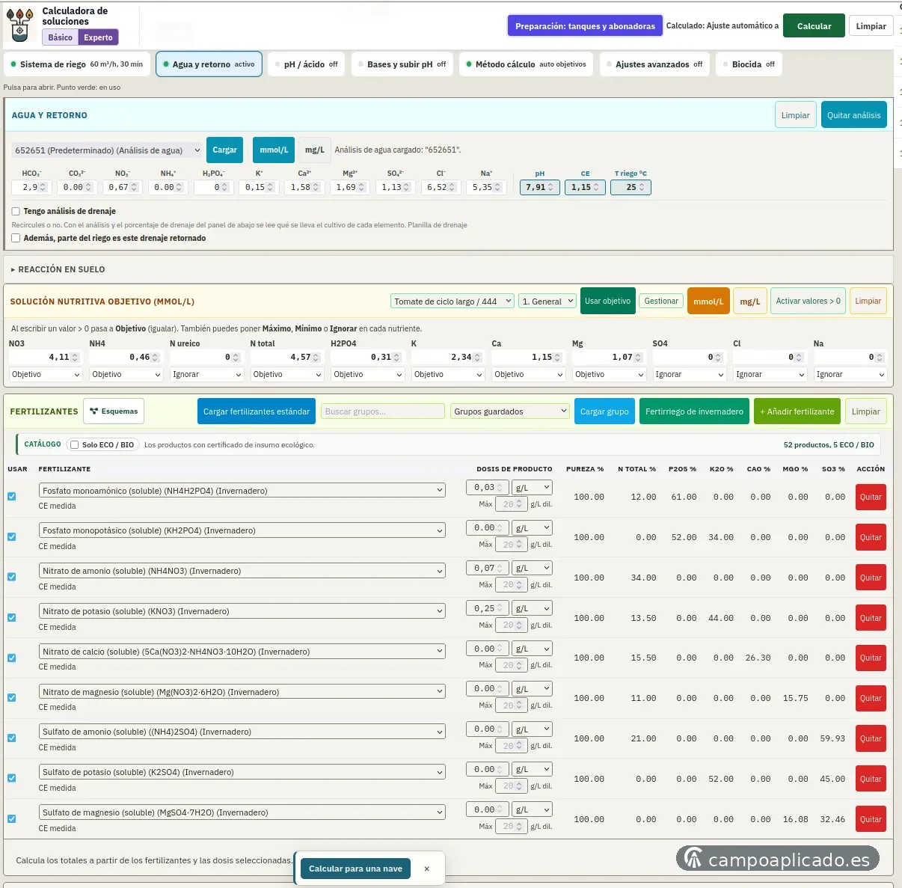Click Quitar análisis button
Image resolution: width=902 pixels, height=888 pixels.
[x=853, y=115]
